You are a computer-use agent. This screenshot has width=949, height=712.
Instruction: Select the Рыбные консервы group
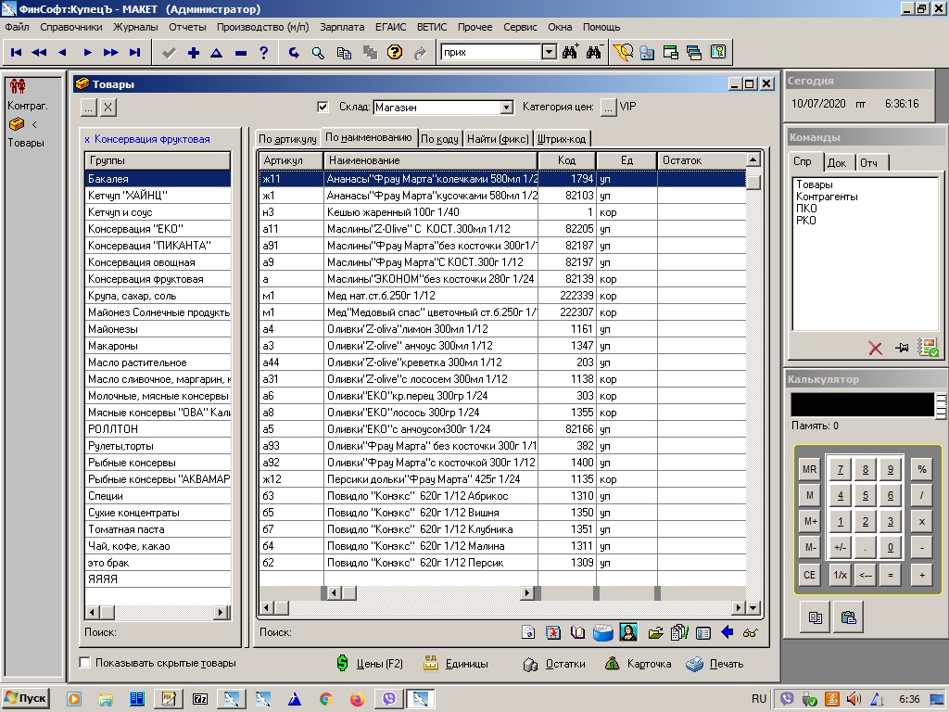click(132, 463)
